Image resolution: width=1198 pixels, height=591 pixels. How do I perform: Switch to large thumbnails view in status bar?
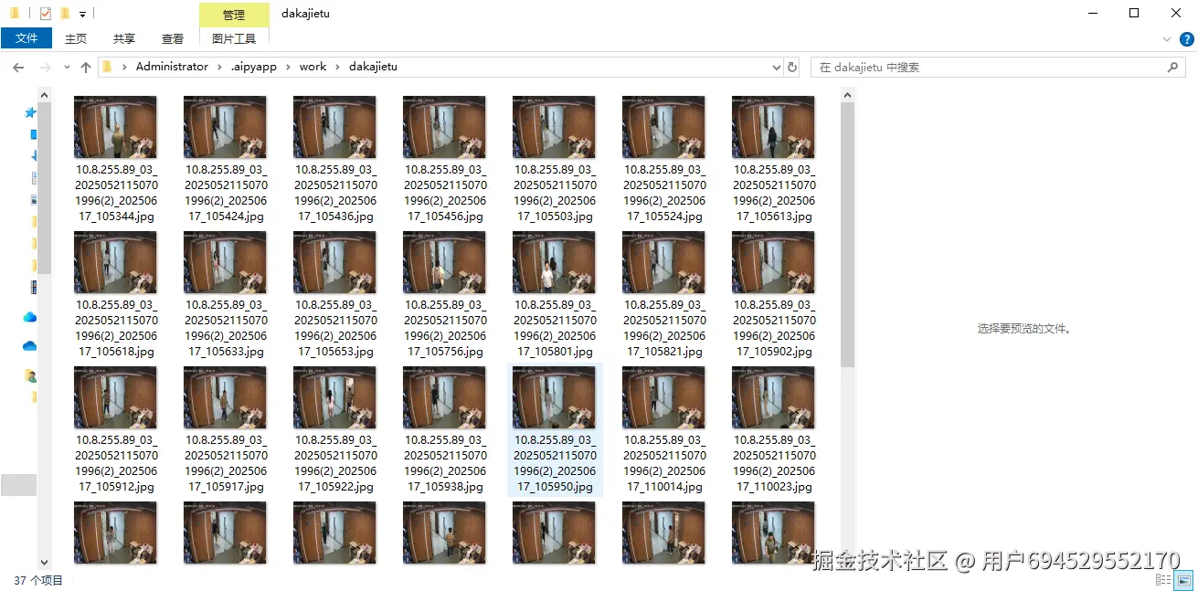[x=1184, y=580]
